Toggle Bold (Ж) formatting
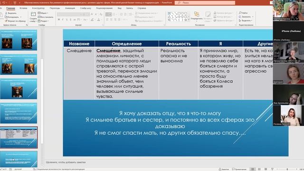The image size is (304, 171). pos(59,19)
